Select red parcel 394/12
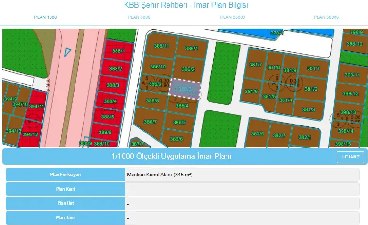The image size is (368, 225). coord(31,134)
